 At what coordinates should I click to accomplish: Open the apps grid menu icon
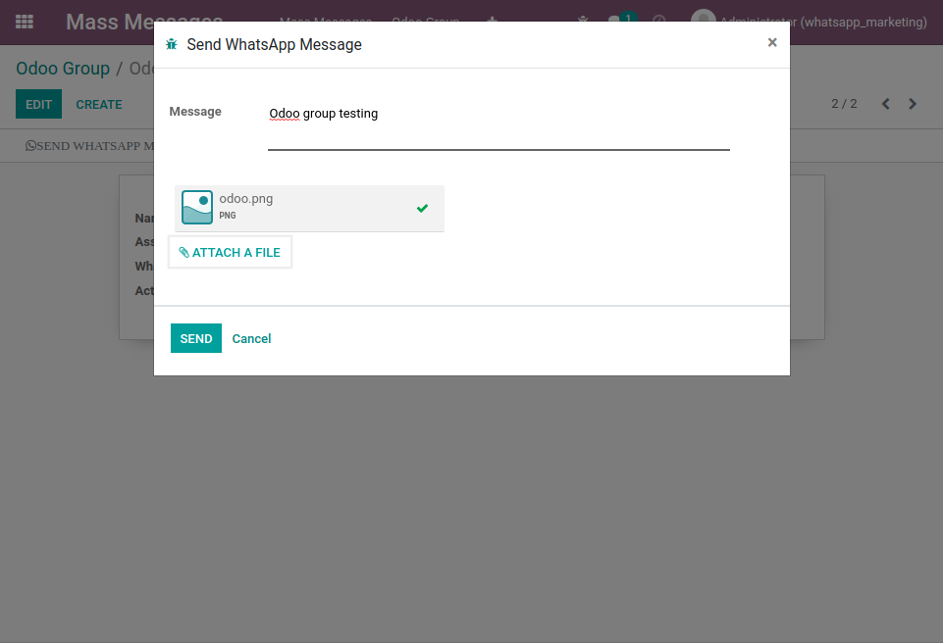pyautogui.click(x=25, y=22)
